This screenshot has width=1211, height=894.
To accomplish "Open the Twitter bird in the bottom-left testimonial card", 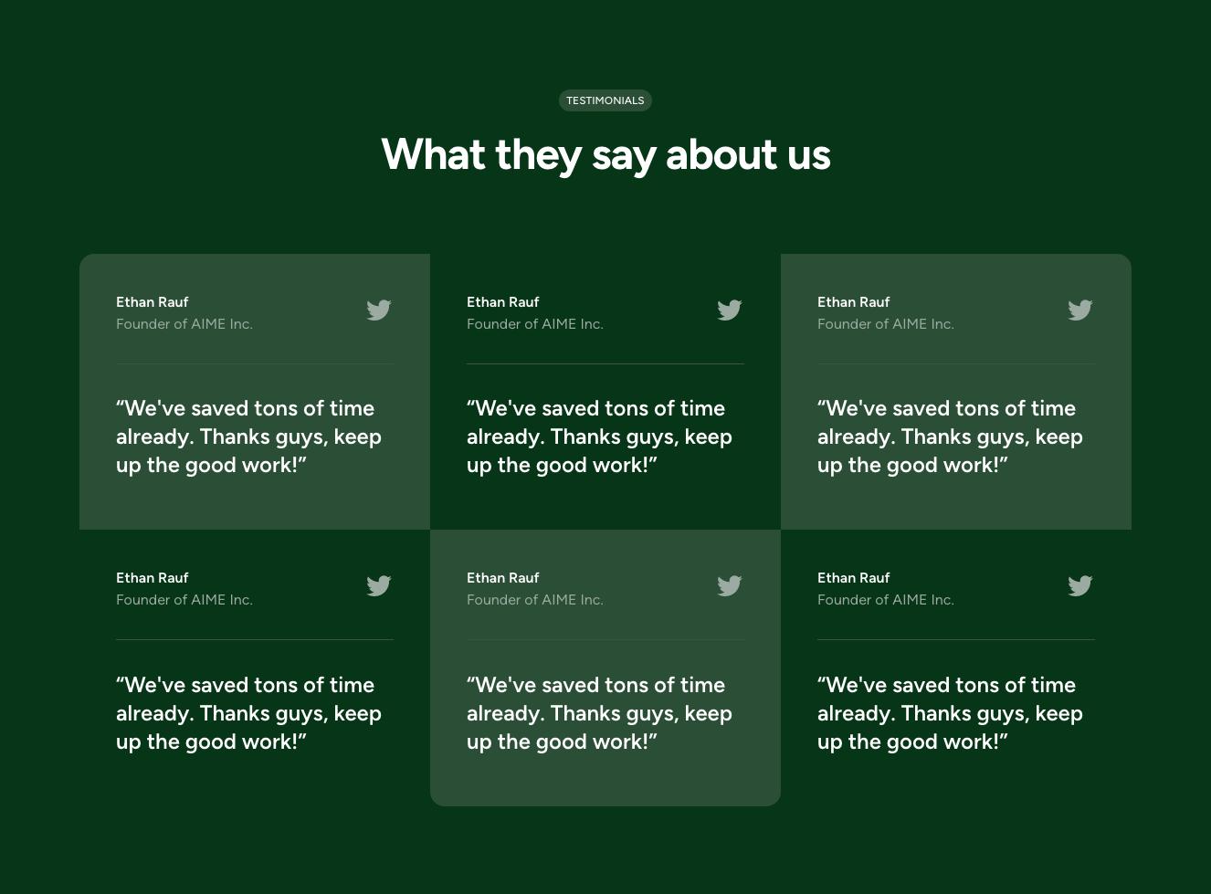I will [x=379, y=586].
